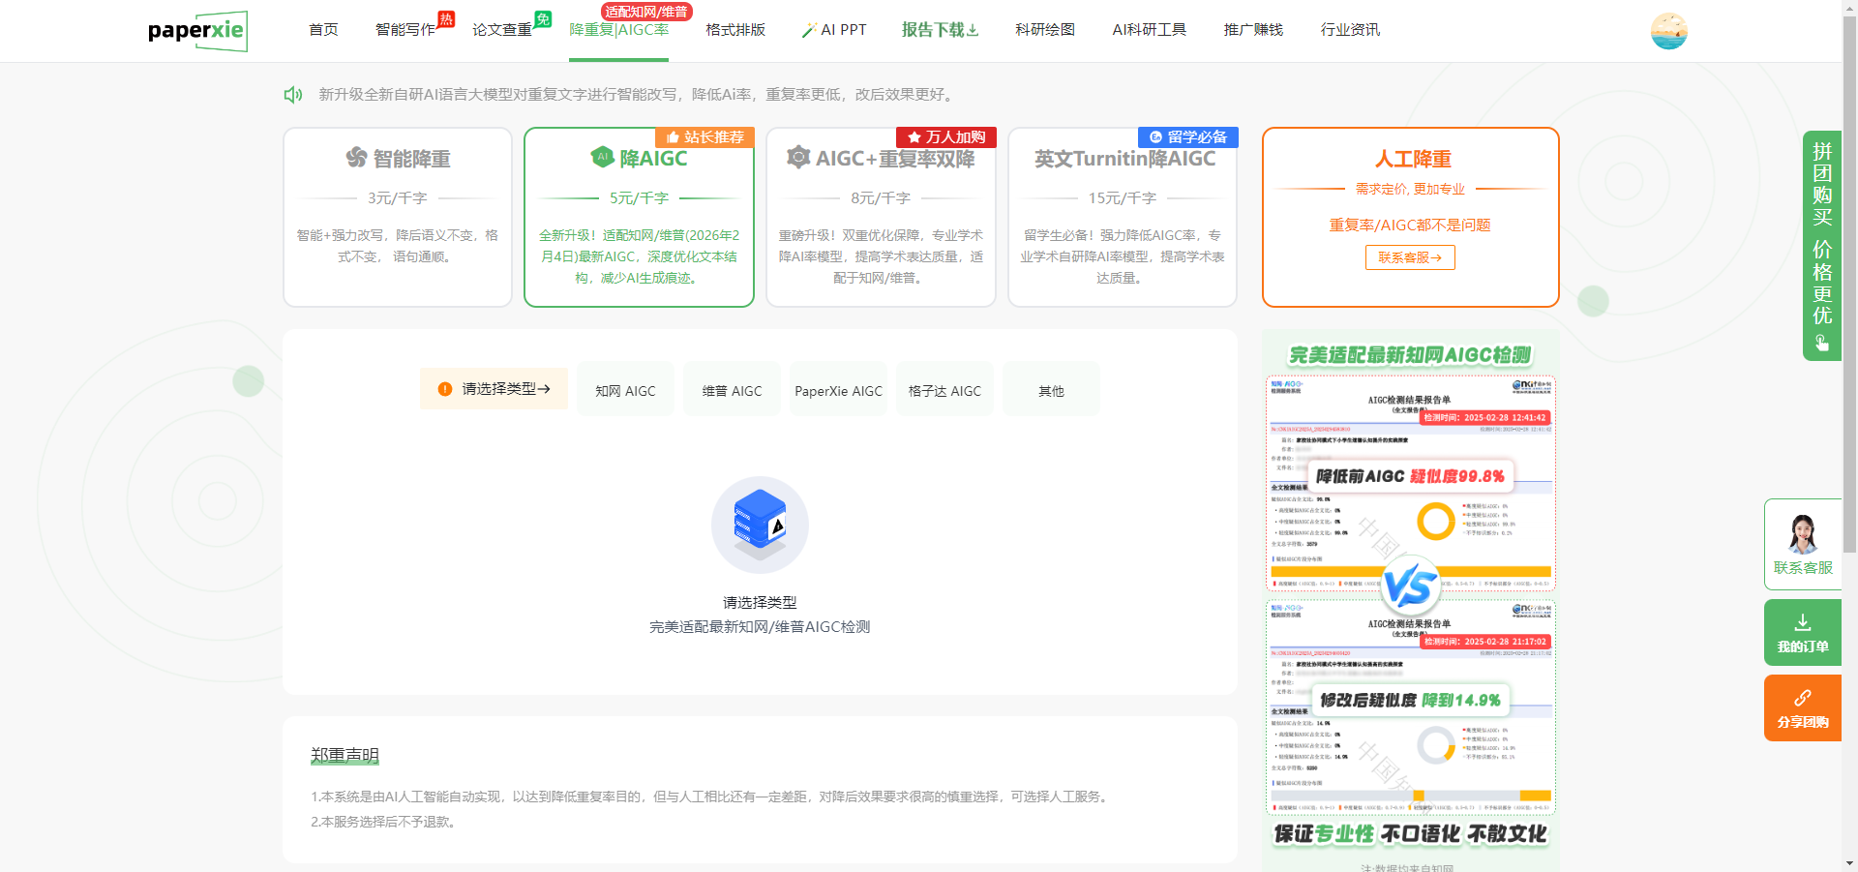Select the 知网 AIGC type option

click(625, 391)
